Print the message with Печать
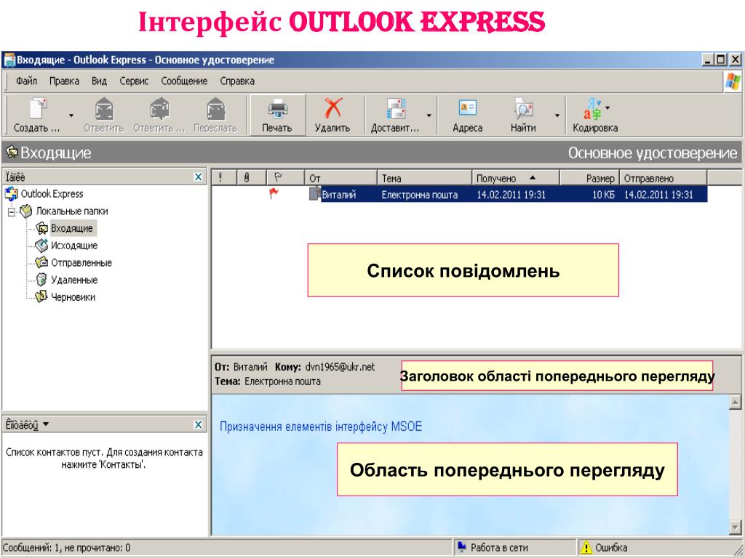 277,116
